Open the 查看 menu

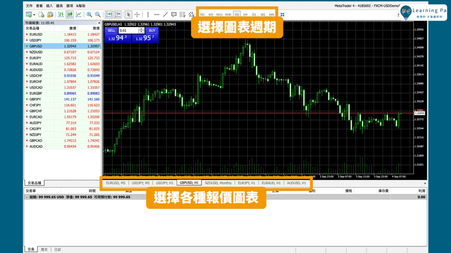click(x=39, y=6)
